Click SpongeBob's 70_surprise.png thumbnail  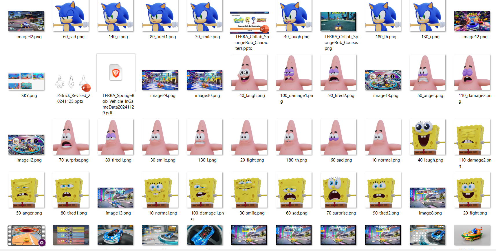(x=338, y=190)
